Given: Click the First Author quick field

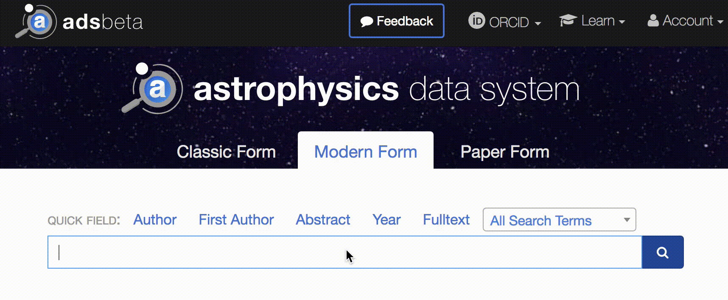Looking at the screenshot, I should click(x=236, y=220).
